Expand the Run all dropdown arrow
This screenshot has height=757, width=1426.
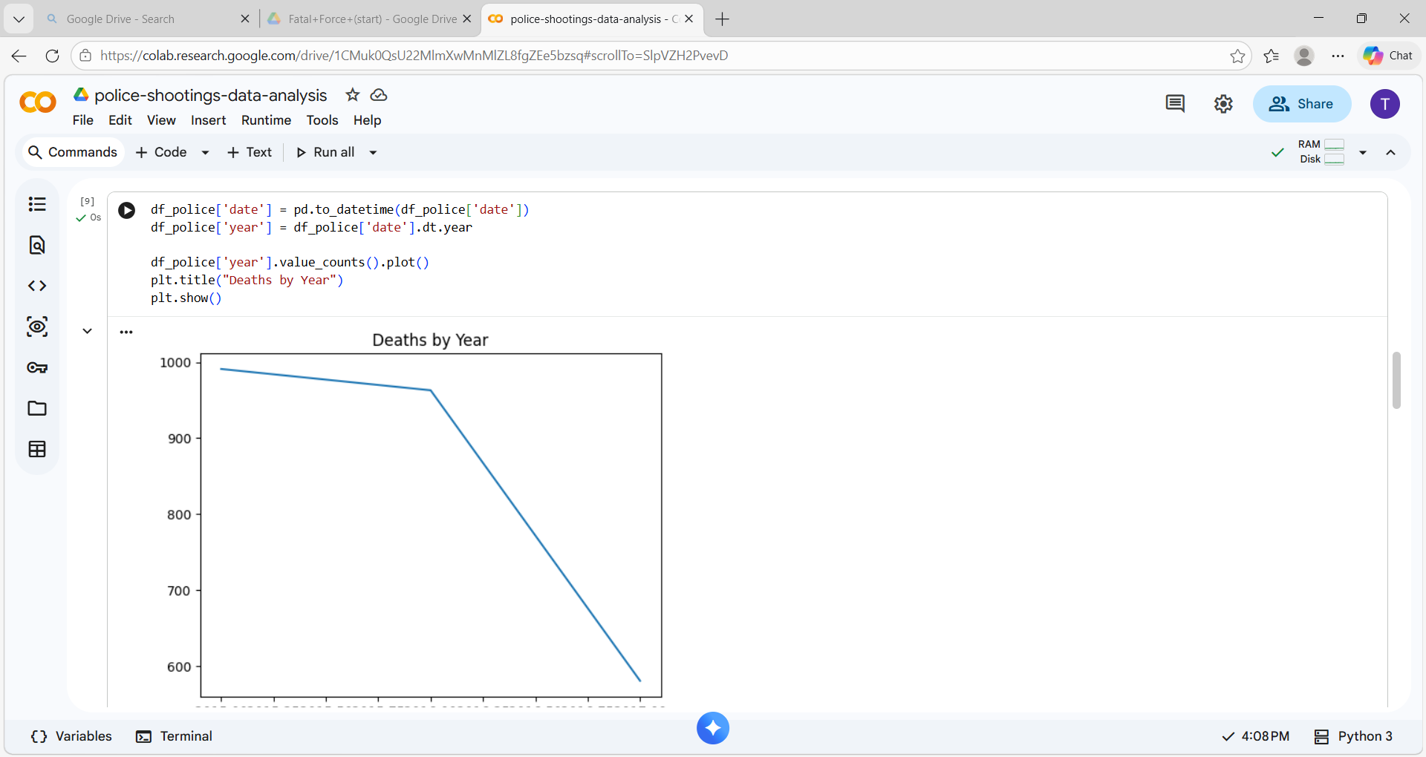[372, 152]
